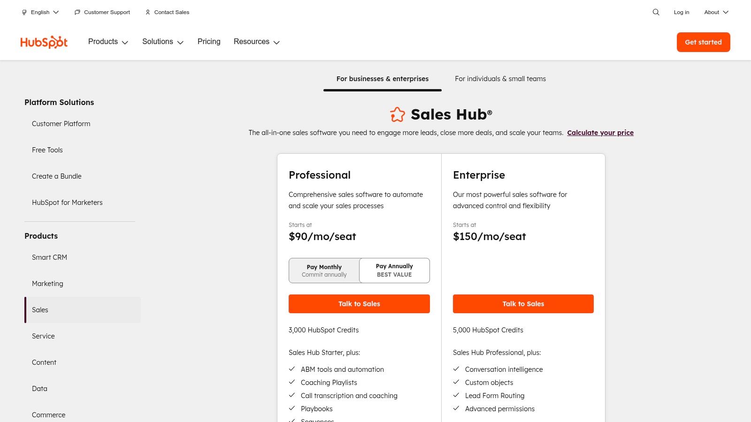Open the Calculate your price link

pos(600,133)
